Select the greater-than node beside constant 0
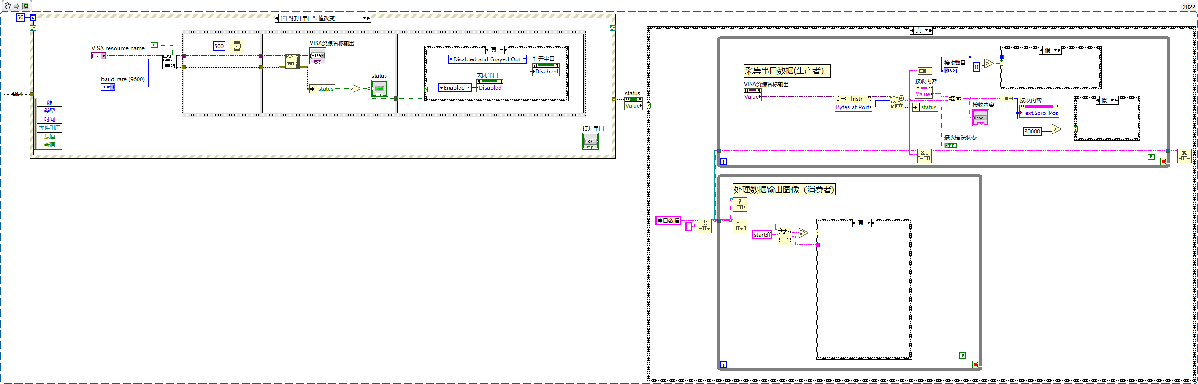The image size is (1198, 384). (989, 64)
